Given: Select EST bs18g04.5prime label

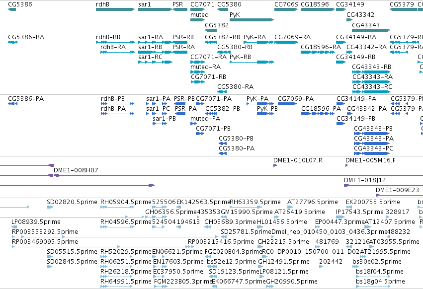Looking at the screenshot, I should pos(380,282).
